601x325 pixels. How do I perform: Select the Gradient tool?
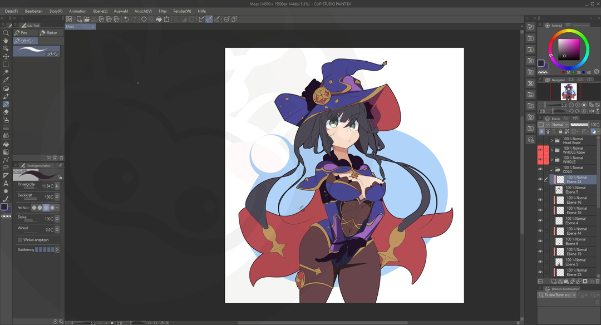pyautogui.click(x=6, y=152)
